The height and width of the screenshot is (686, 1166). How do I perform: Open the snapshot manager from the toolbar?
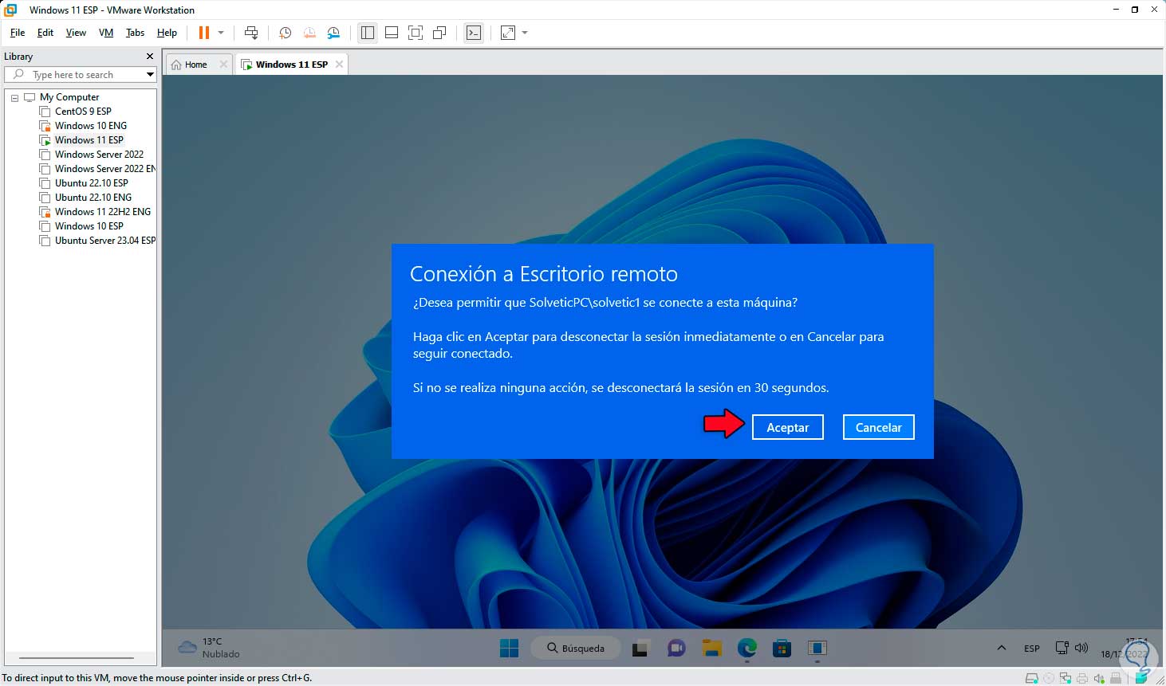coord(334,33)
